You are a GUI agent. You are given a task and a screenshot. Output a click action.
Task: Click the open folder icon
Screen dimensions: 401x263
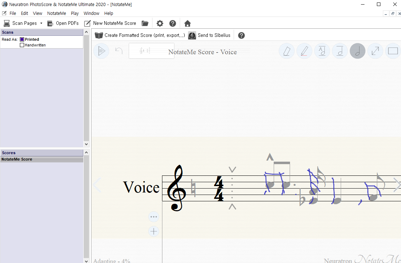tap(145, 23)
